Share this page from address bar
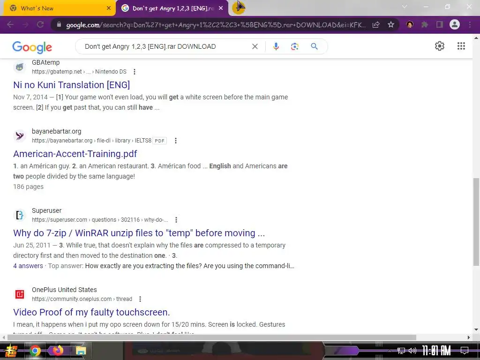This screenshot has height=360, width=480. (x=376, y=25)
